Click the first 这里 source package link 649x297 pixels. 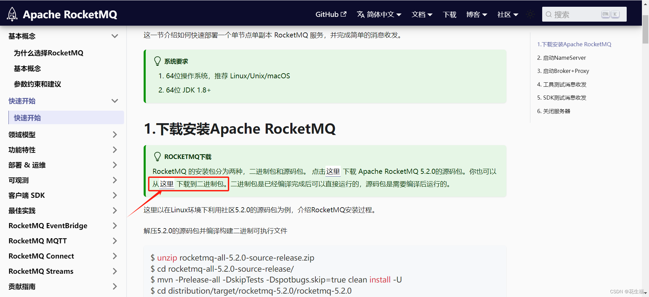pyautogui.click(x=333, y=171)
